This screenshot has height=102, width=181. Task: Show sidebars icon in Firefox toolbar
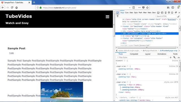(x=173, y=8)
